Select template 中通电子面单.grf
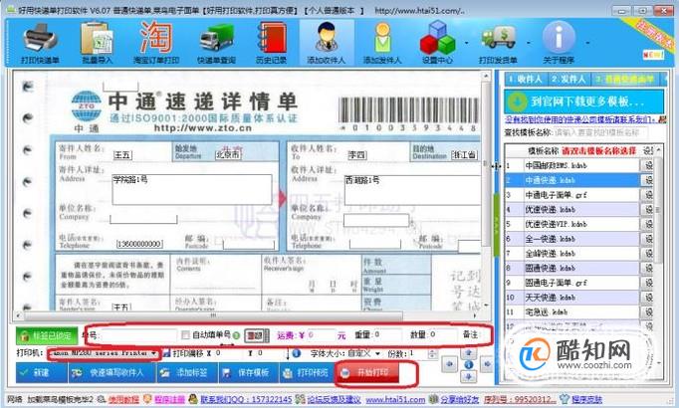Viewport: 679px width, 408px height. [572, 195]
